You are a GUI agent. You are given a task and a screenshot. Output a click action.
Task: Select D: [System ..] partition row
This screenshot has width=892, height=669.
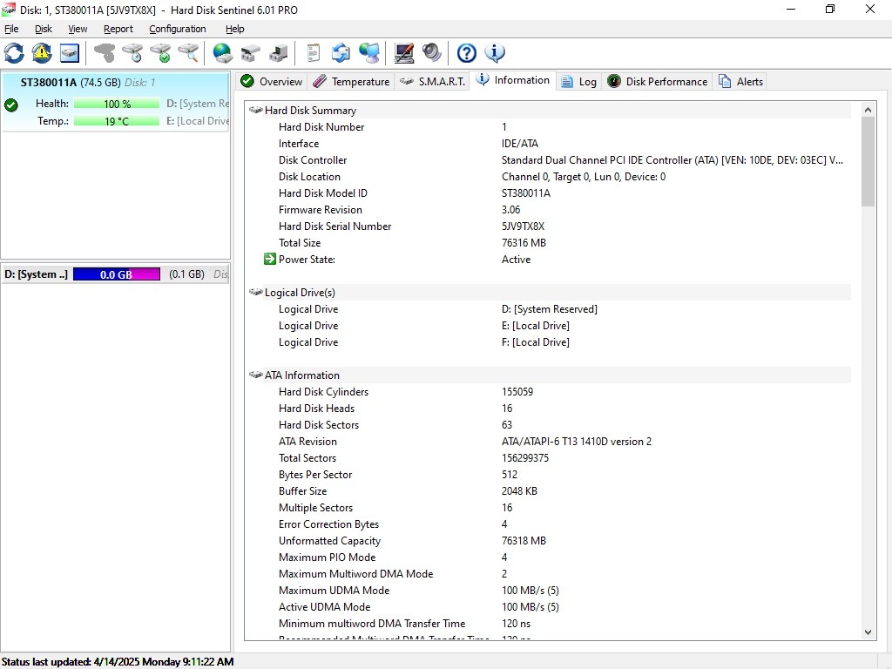coord(116,274)
